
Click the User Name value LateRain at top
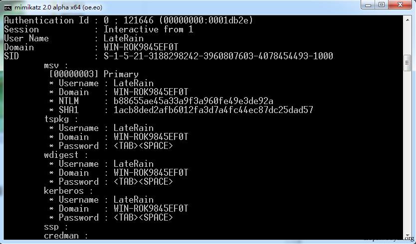coord(123,38)
